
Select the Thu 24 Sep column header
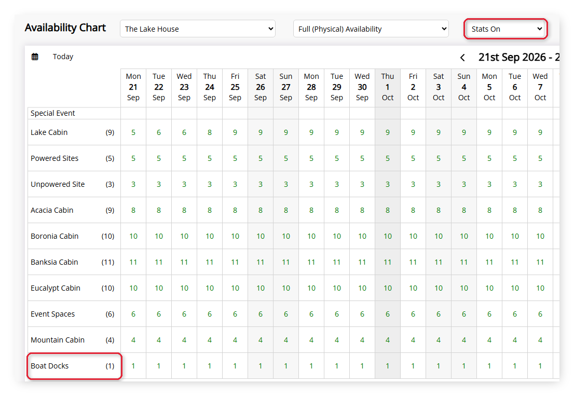point(209,87)
